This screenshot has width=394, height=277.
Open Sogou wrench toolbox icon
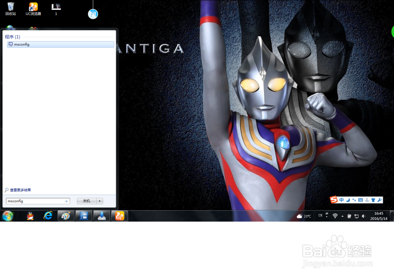pos(379,200)
